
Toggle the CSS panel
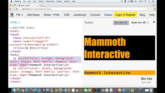point(67,15)
